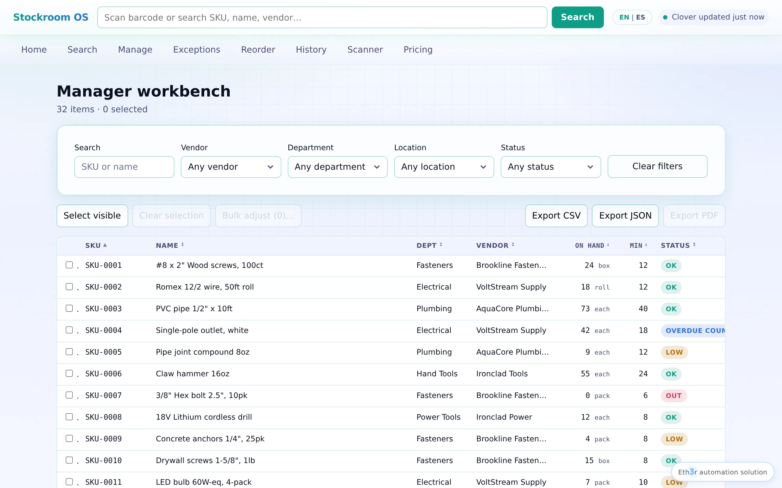782x488 pixels.
Task: Open the History page
Action: click(311, 50)
